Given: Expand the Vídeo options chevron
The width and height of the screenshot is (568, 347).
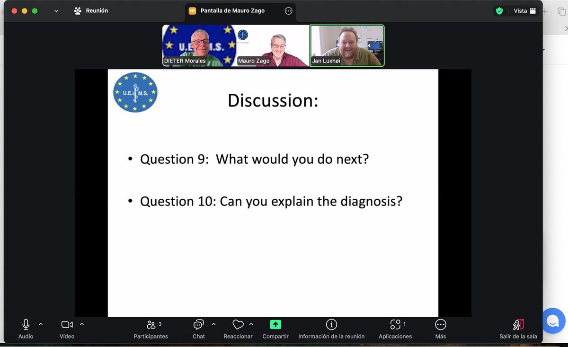Looking at the screenshot, I should [x=82, y=324].
